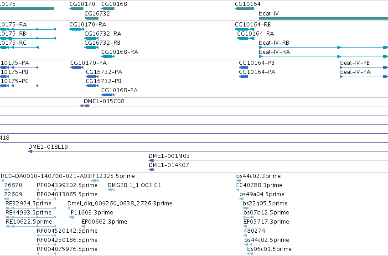Click protein label beat-IV-PA

click(x=355, y=72)
